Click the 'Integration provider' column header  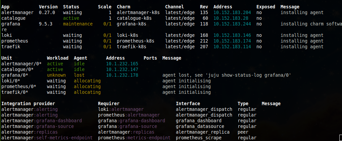point(28,103)
